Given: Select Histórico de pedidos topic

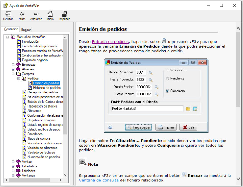Looking at the screenshot, I should point(47,88).
